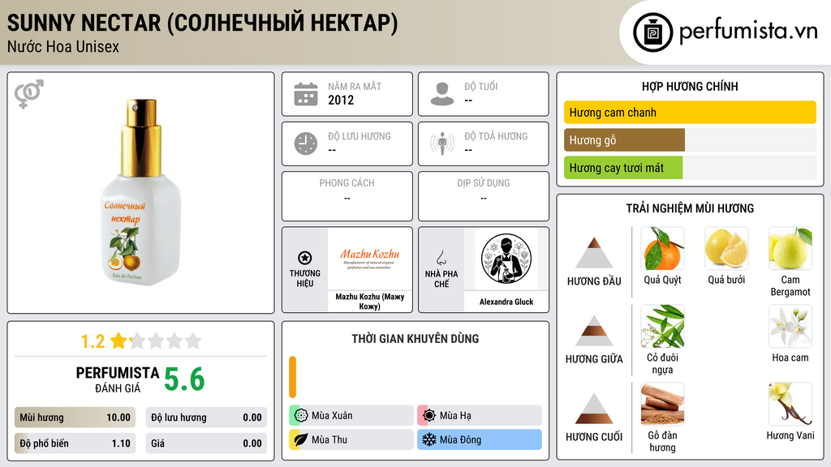Click the Độ phổ biến 1.10 score bar
831x467 pixels.
pyautogui.click(x=75, y=443)
